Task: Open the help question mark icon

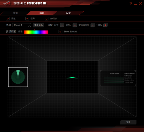Action: (x=131, y=3)
